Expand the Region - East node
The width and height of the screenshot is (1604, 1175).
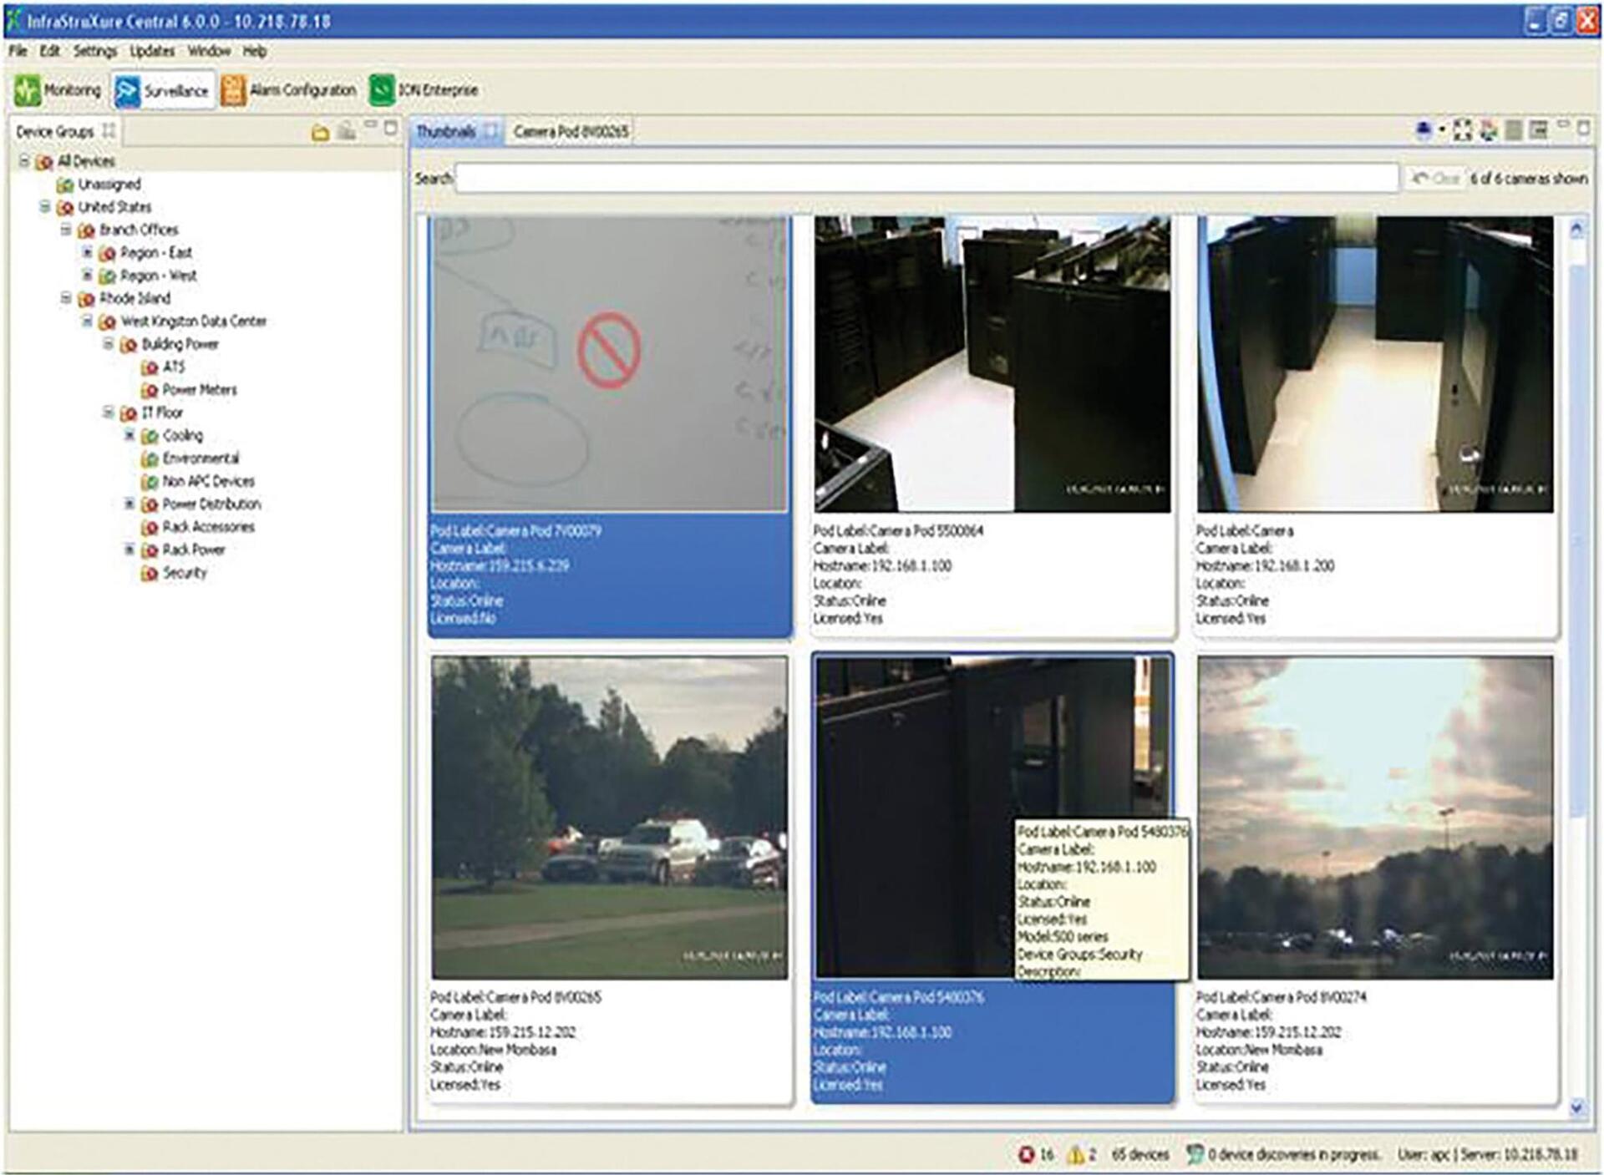point(87,251)
